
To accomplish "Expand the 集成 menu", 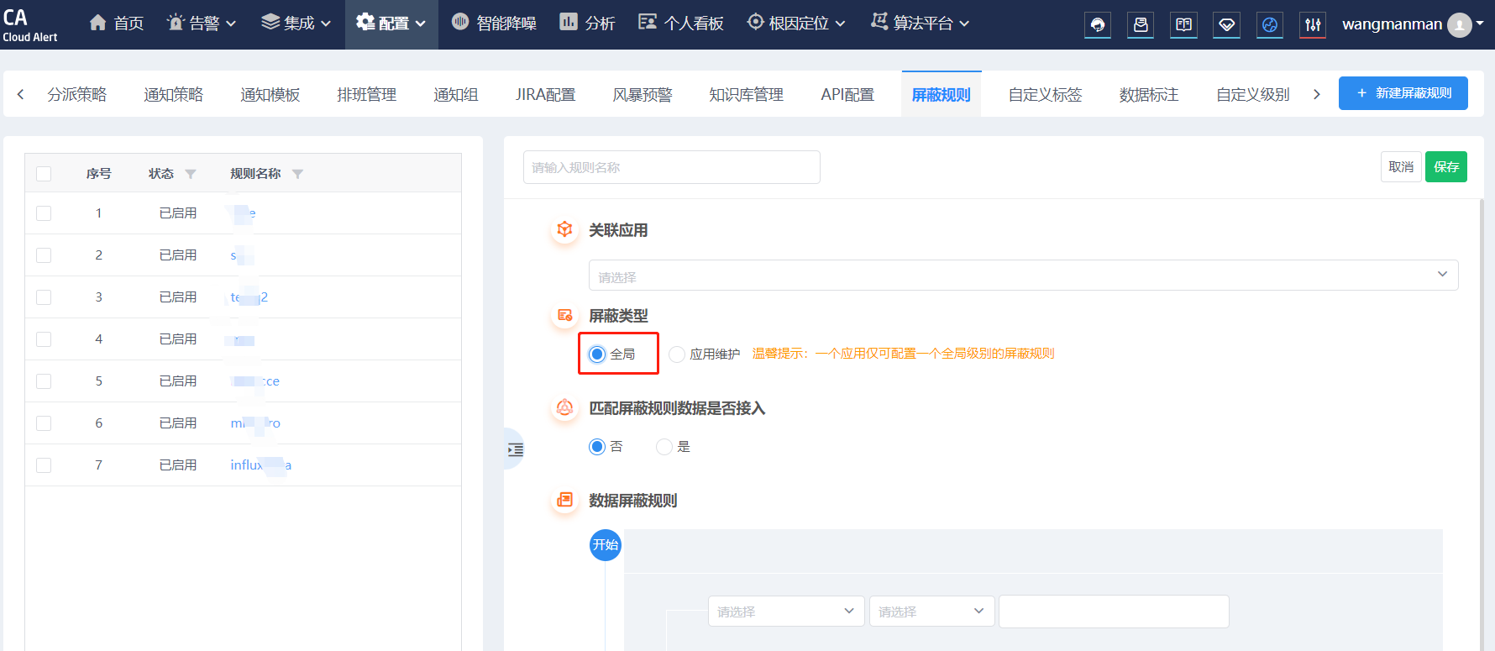I will [x=326, y=24].
